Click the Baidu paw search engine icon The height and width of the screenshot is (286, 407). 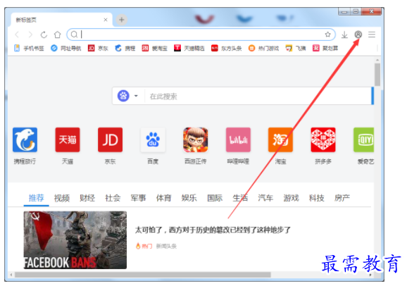[123, 96]
